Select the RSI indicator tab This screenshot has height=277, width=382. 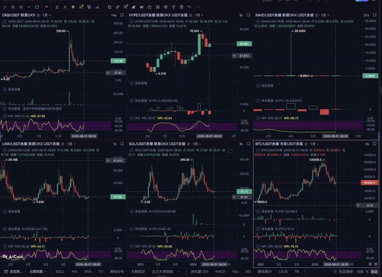(248, 272)
